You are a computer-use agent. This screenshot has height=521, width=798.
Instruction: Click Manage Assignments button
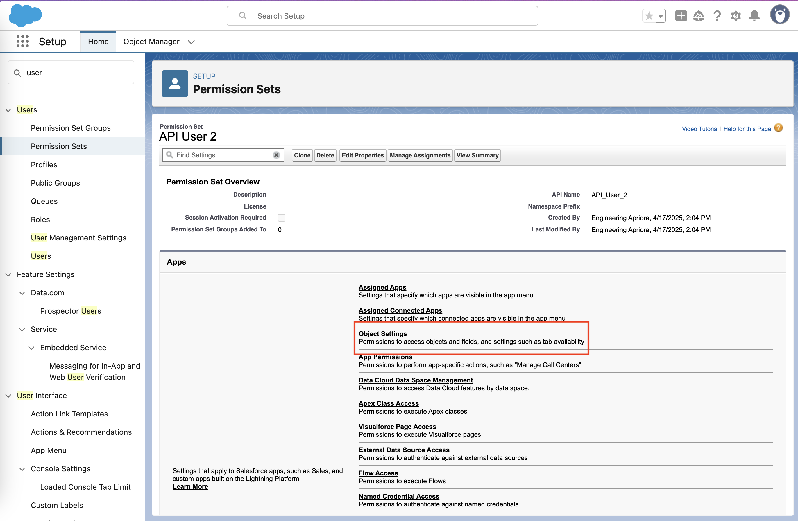point(420,155)
